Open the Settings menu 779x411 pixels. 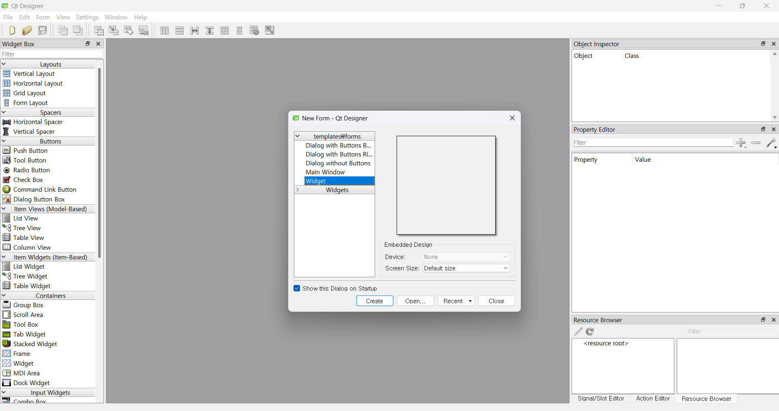87,17
